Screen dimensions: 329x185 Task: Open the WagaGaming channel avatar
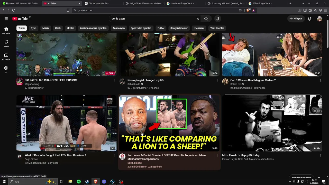20,82
